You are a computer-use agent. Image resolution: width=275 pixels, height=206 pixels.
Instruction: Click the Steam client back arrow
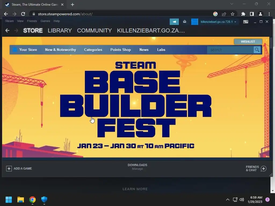click(x=7, y=31)
